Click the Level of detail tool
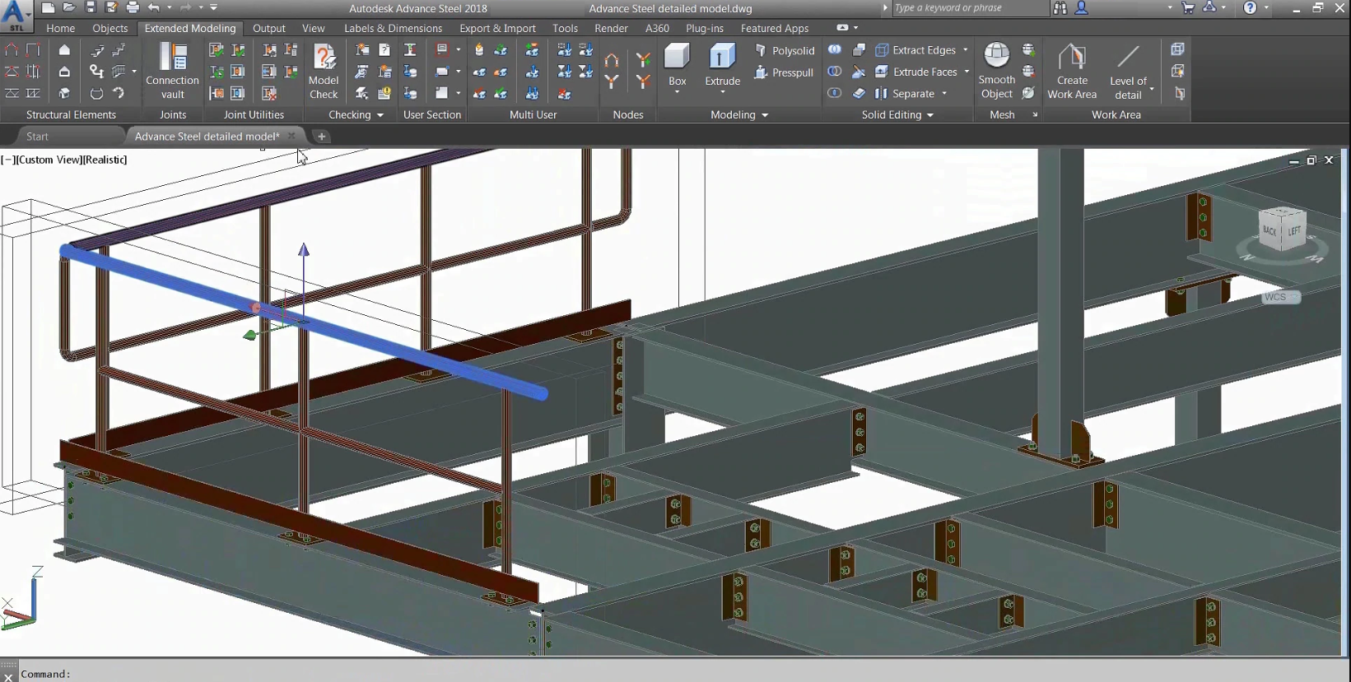 pyautogui.click(x=1128, y=72)
